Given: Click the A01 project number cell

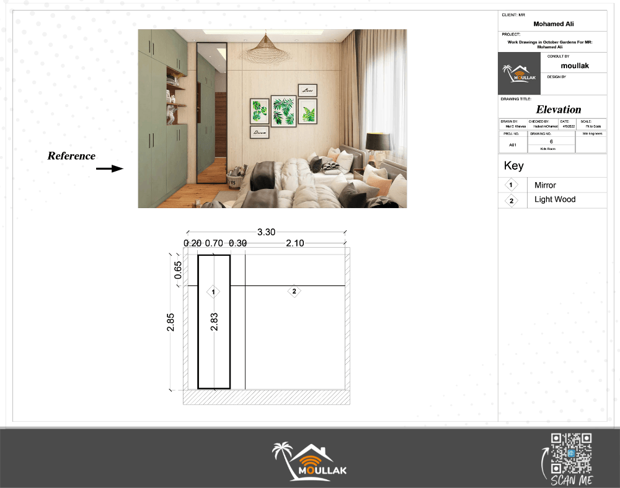Looking at the screenshot, I should pyautogui.click(x=513, y=145).
